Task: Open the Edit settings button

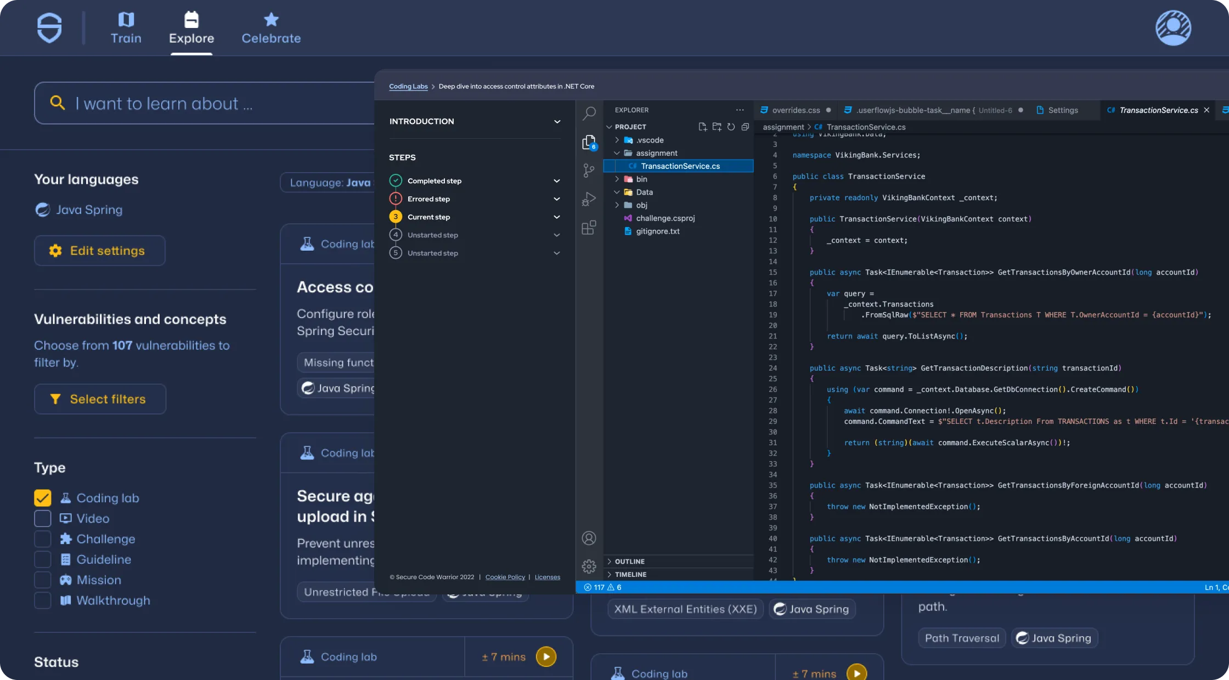Action: 99,251
